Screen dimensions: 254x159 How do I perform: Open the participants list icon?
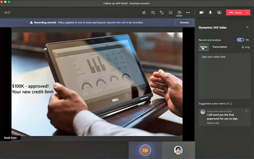(x=144, y=12)
